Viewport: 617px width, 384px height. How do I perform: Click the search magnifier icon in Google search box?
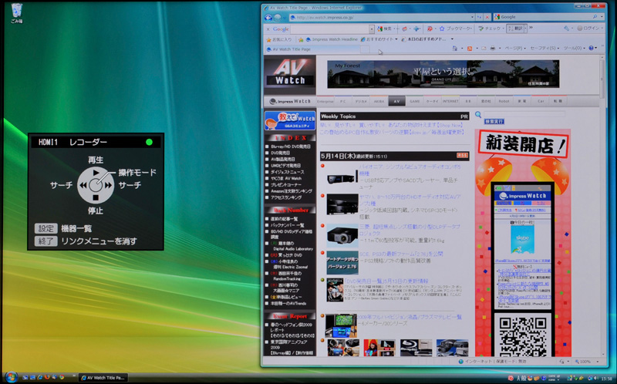[595, 17]
